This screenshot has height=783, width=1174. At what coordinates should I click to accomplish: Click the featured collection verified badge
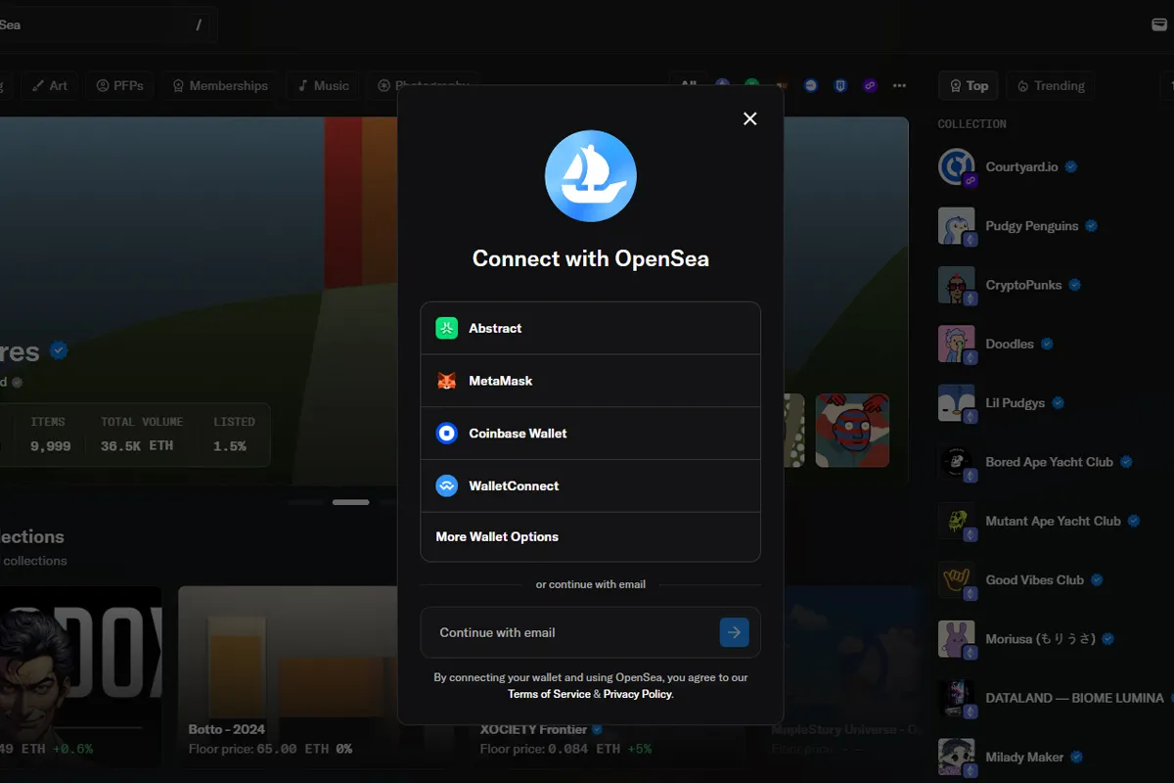pos(59,350)
